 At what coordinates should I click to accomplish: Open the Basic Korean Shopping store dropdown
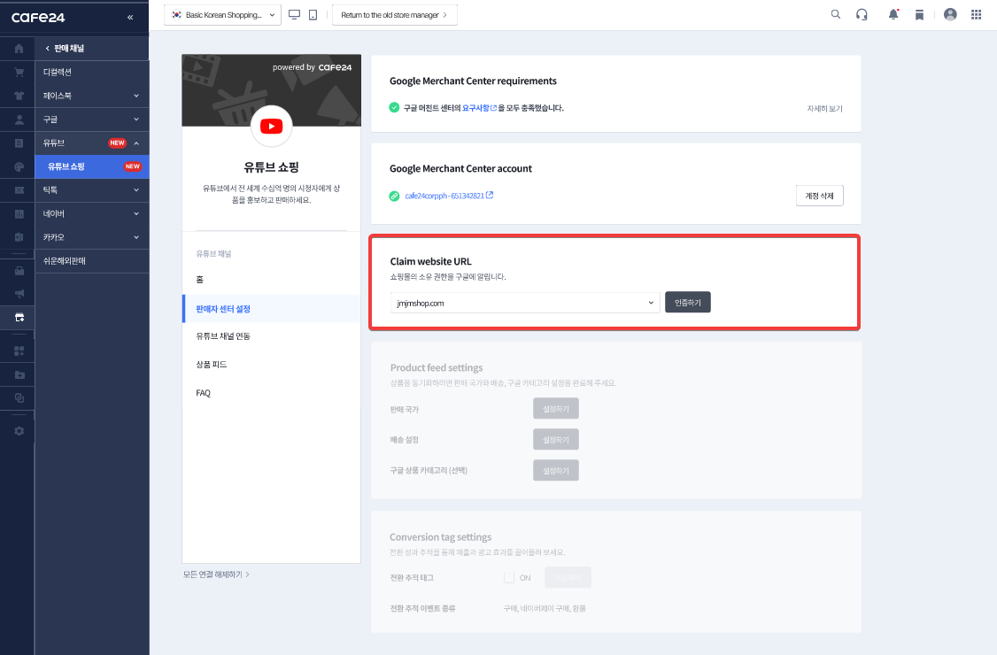click(222, 15)
